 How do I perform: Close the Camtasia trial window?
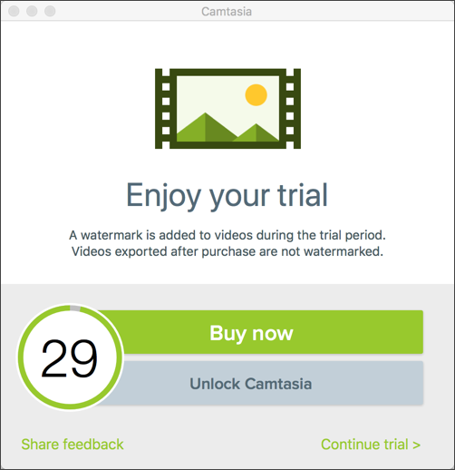[x=14, y=11]
